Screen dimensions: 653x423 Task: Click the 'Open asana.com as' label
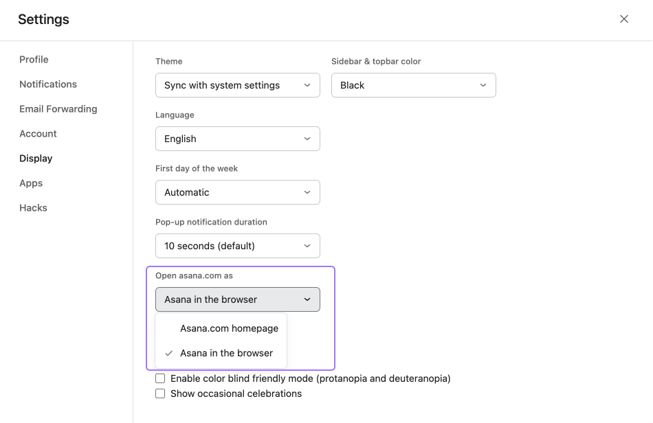[x=194, y=276]
